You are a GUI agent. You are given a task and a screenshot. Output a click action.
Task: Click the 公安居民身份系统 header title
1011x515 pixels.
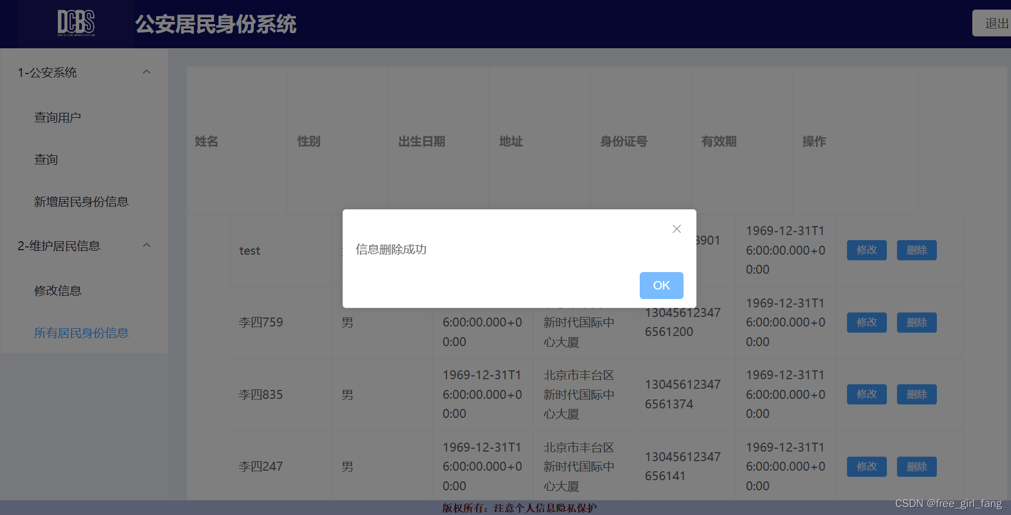216,24
